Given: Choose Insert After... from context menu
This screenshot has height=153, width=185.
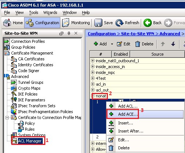Looking at the screenshot, I should click(145, 131).
